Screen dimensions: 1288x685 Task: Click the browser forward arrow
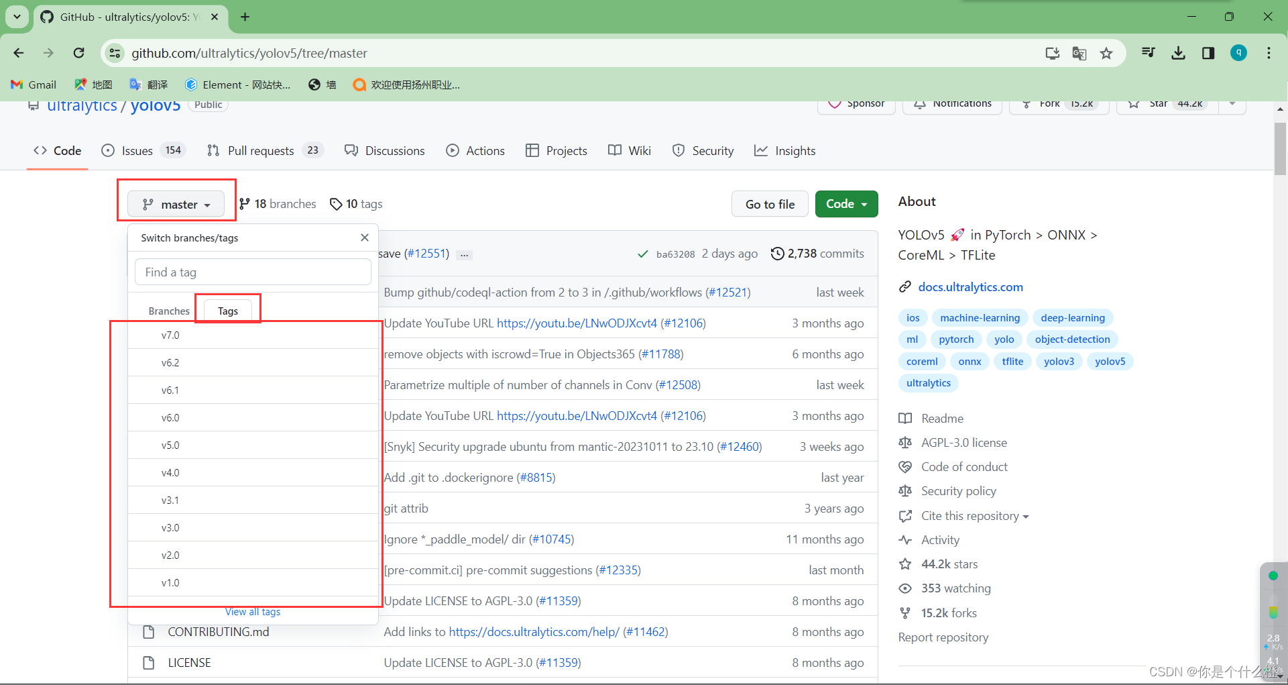pos(48,53)
